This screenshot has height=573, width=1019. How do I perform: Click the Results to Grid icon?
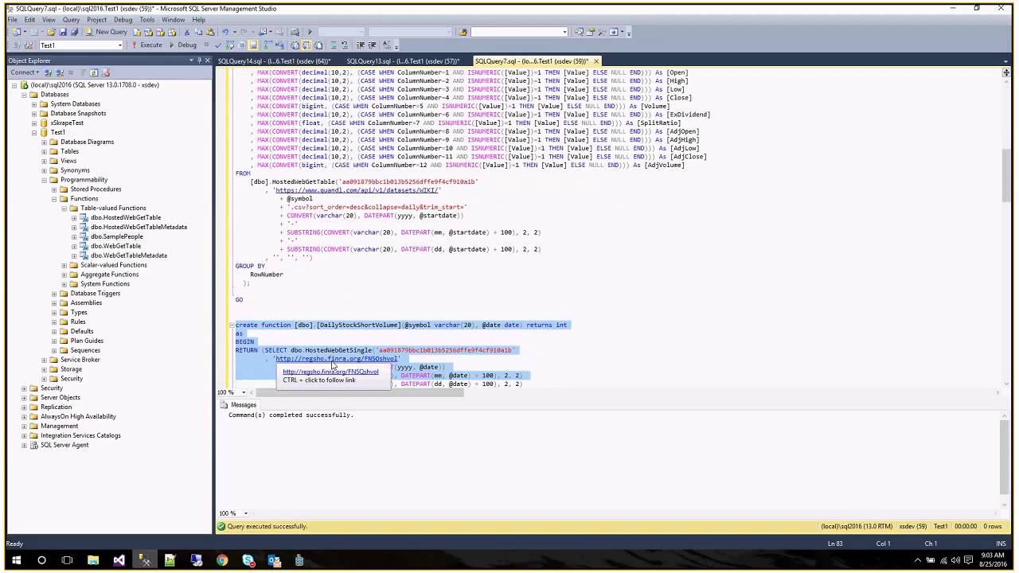click(x=306, y=45)
